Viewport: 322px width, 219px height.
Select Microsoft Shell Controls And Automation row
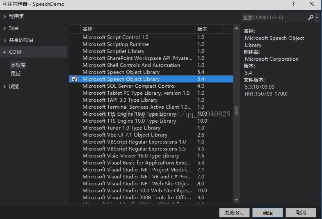point(151,65)
